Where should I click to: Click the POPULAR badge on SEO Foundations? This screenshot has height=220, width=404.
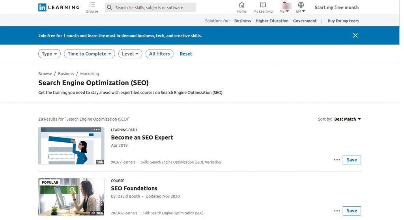[50, 183]
